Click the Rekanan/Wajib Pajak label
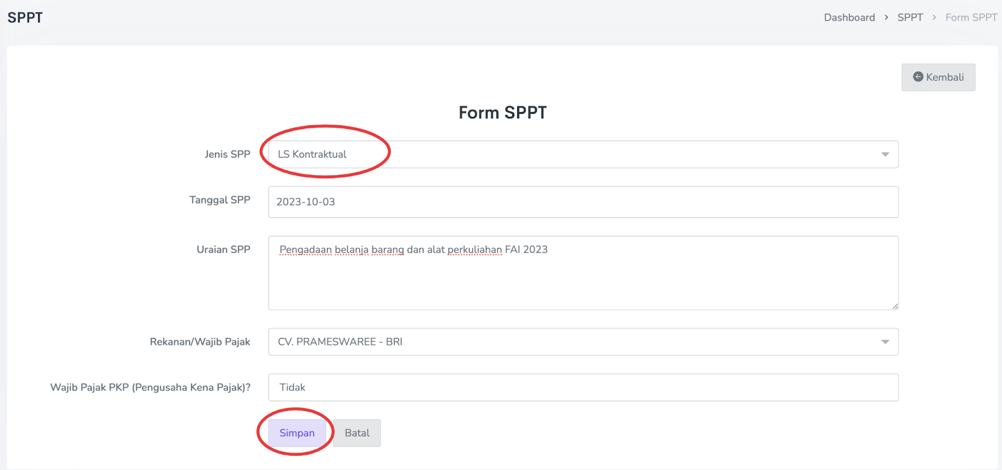Screen dimensions: 1002x470 [200, 342]
